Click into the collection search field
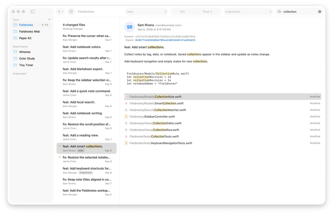 [x=300, y=12]
